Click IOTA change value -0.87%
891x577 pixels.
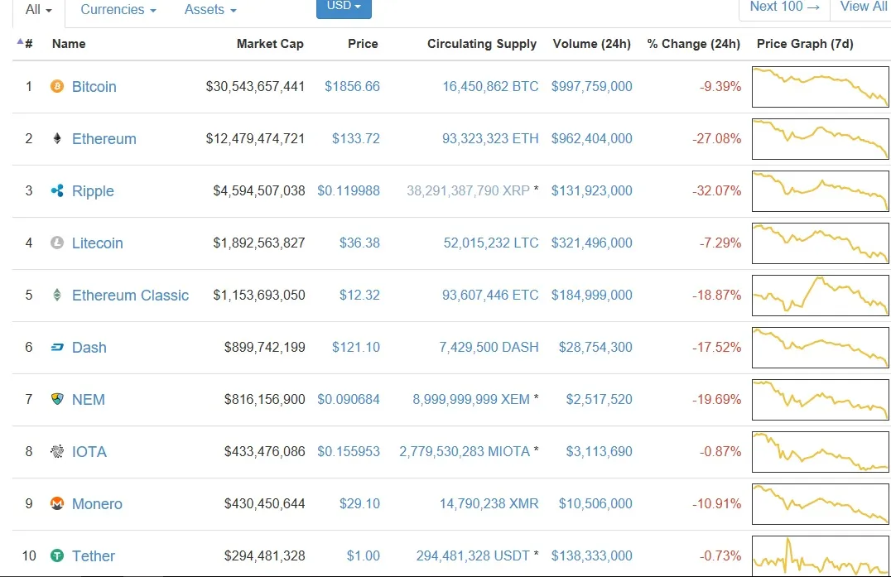pyautogui.click(x=720, y=451)
